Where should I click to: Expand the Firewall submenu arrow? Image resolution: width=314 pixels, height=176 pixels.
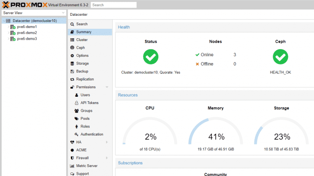[107, 158]
